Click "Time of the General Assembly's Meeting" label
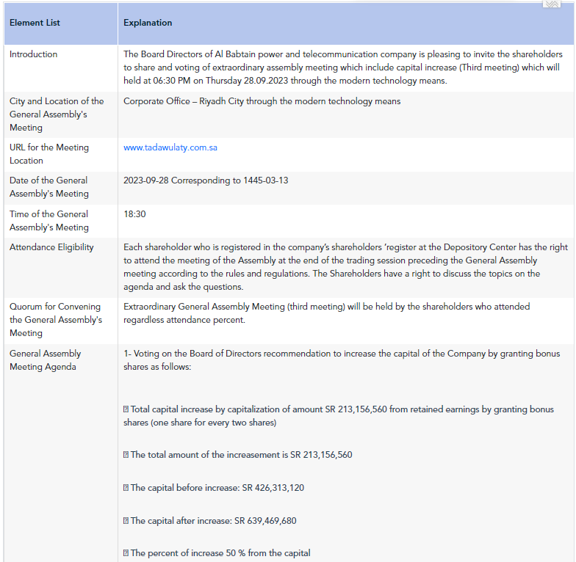Viewport: 576px width, 562px height. tap(49, 221)
